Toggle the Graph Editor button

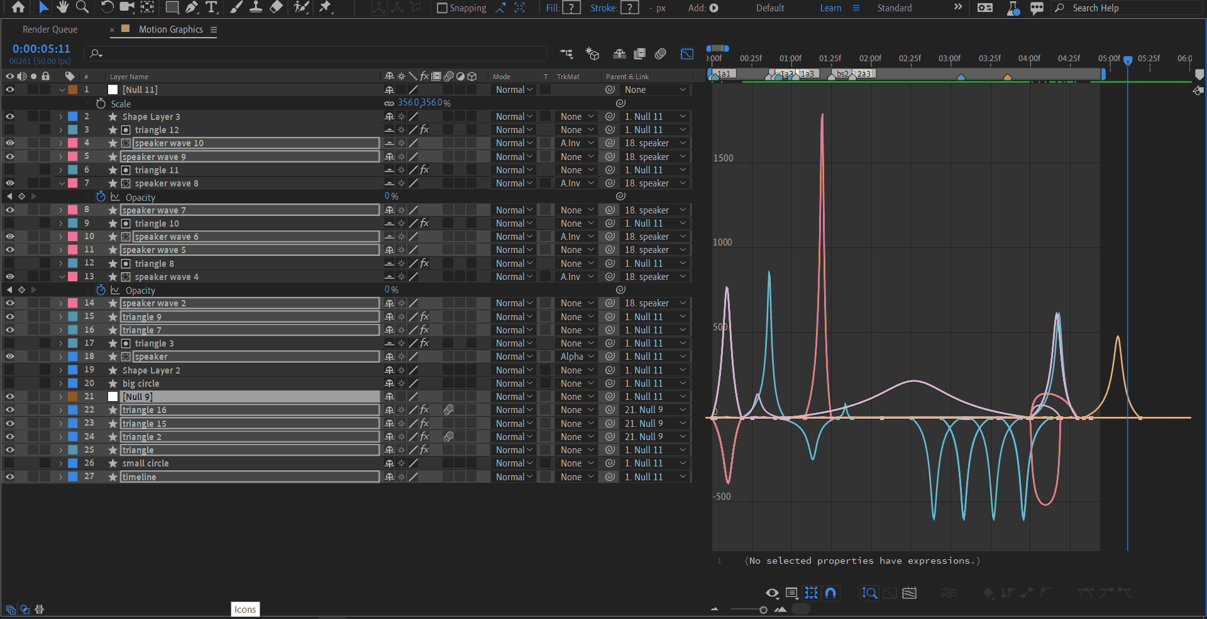(687, 54)
